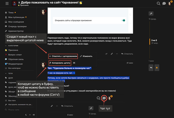The width and height of the screenshot is (174, 118).
Task: Click the timeline reply arrow button
Action: click(151, 68)
